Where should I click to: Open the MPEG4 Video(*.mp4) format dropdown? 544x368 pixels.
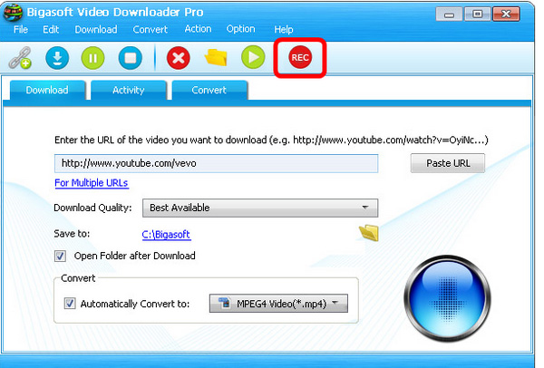point(278,304)
